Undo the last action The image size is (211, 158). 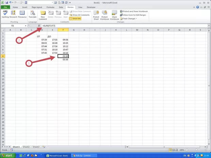tap(10, 3)
